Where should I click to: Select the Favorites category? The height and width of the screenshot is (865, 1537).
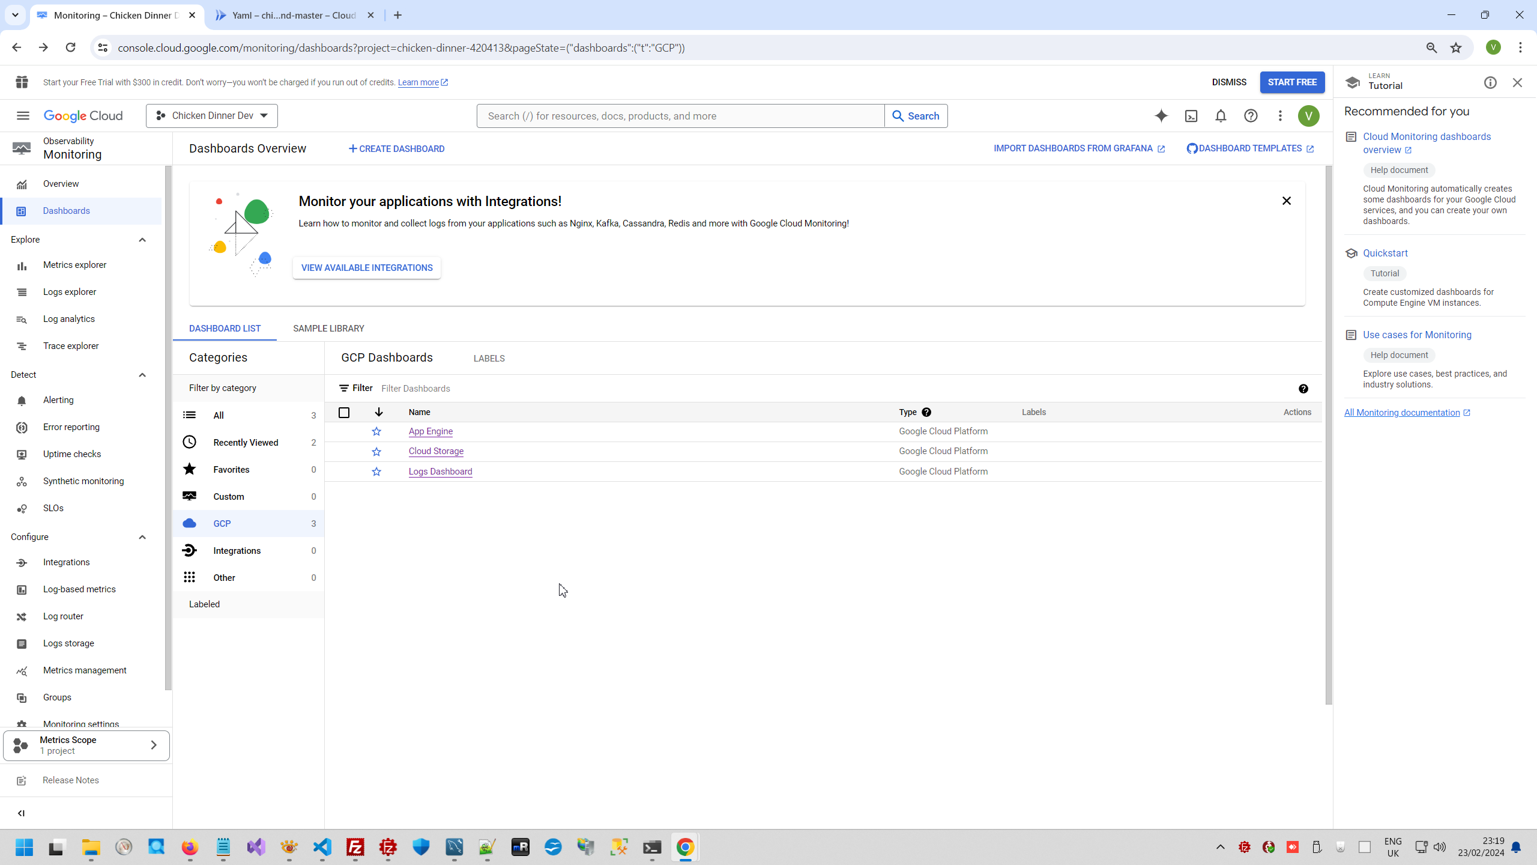(x=231, y=470)
